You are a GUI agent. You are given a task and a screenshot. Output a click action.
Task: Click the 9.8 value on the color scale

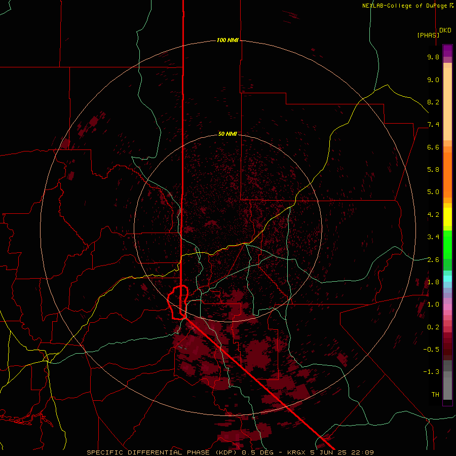coord(433,57)
